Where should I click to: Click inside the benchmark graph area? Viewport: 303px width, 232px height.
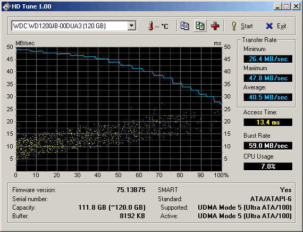click(119, 109)
